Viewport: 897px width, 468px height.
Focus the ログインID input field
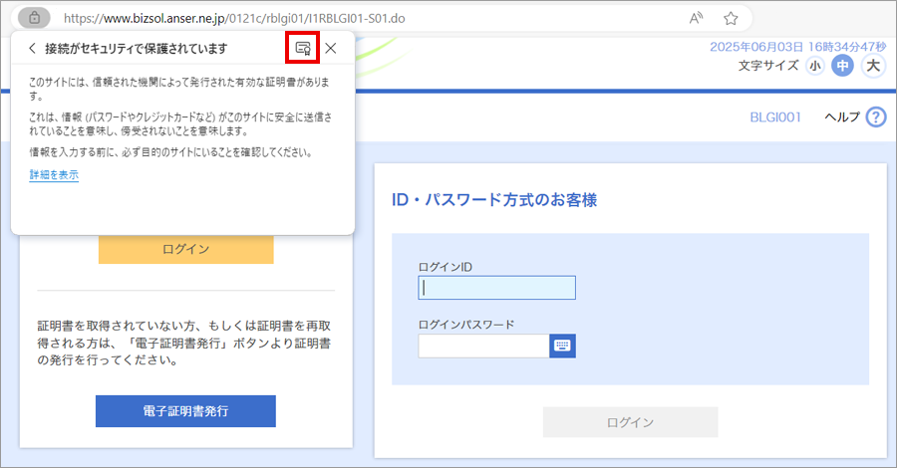[x=496, y=288]
